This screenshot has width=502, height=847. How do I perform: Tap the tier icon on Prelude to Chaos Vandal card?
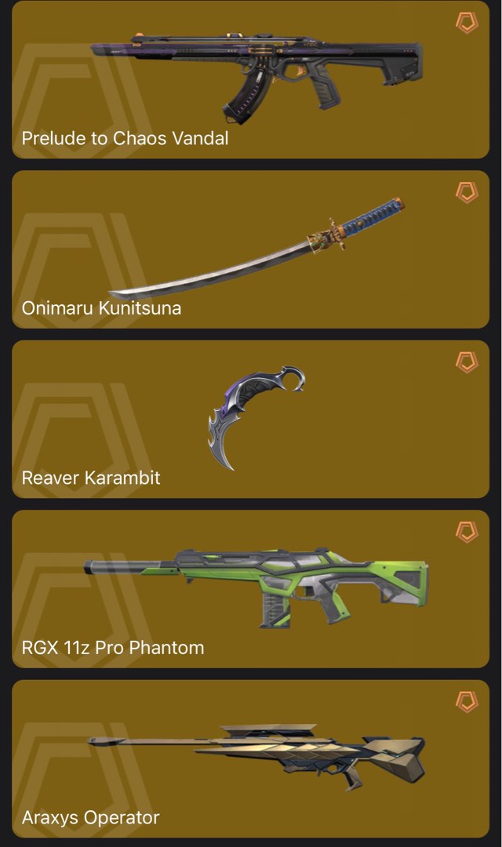tap(467, 23)
